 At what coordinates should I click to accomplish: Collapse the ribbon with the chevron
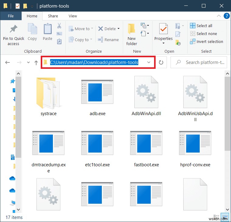click(219, 16)
